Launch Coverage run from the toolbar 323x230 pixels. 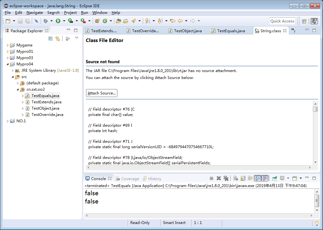[x=71, y=21]
